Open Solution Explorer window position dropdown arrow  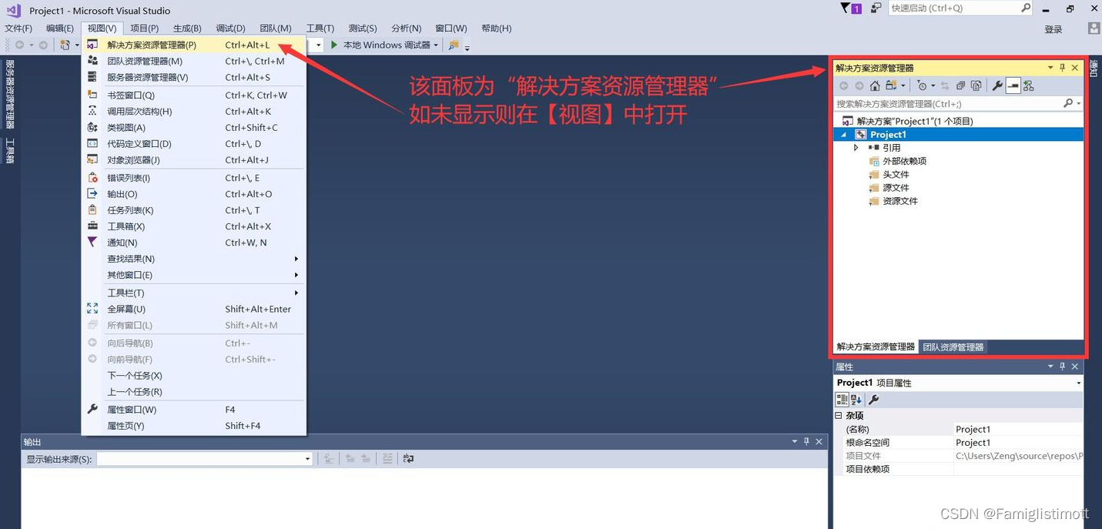(1050, 68)
